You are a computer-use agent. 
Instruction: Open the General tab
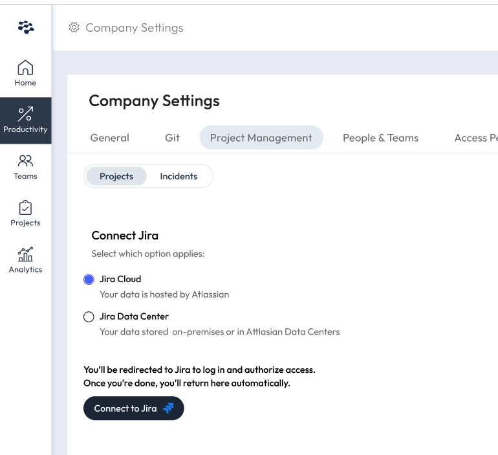tap(110, 138)
